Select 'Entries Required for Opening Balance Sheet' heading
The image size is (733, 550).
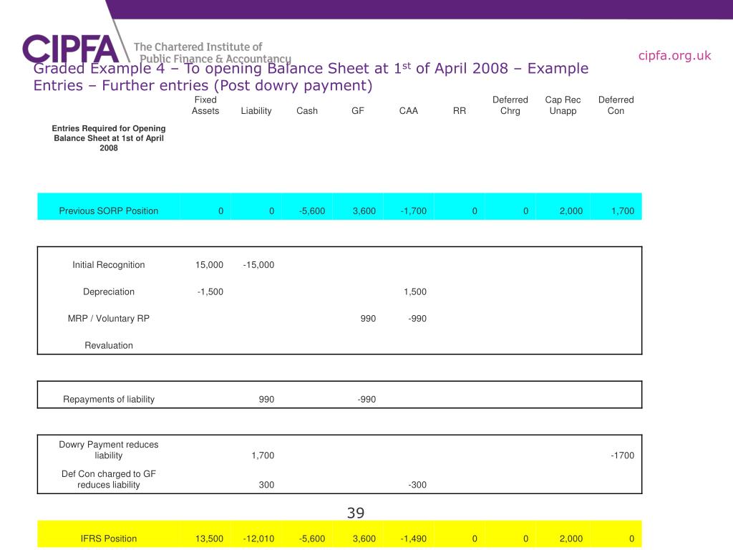[x=109, y=138]
